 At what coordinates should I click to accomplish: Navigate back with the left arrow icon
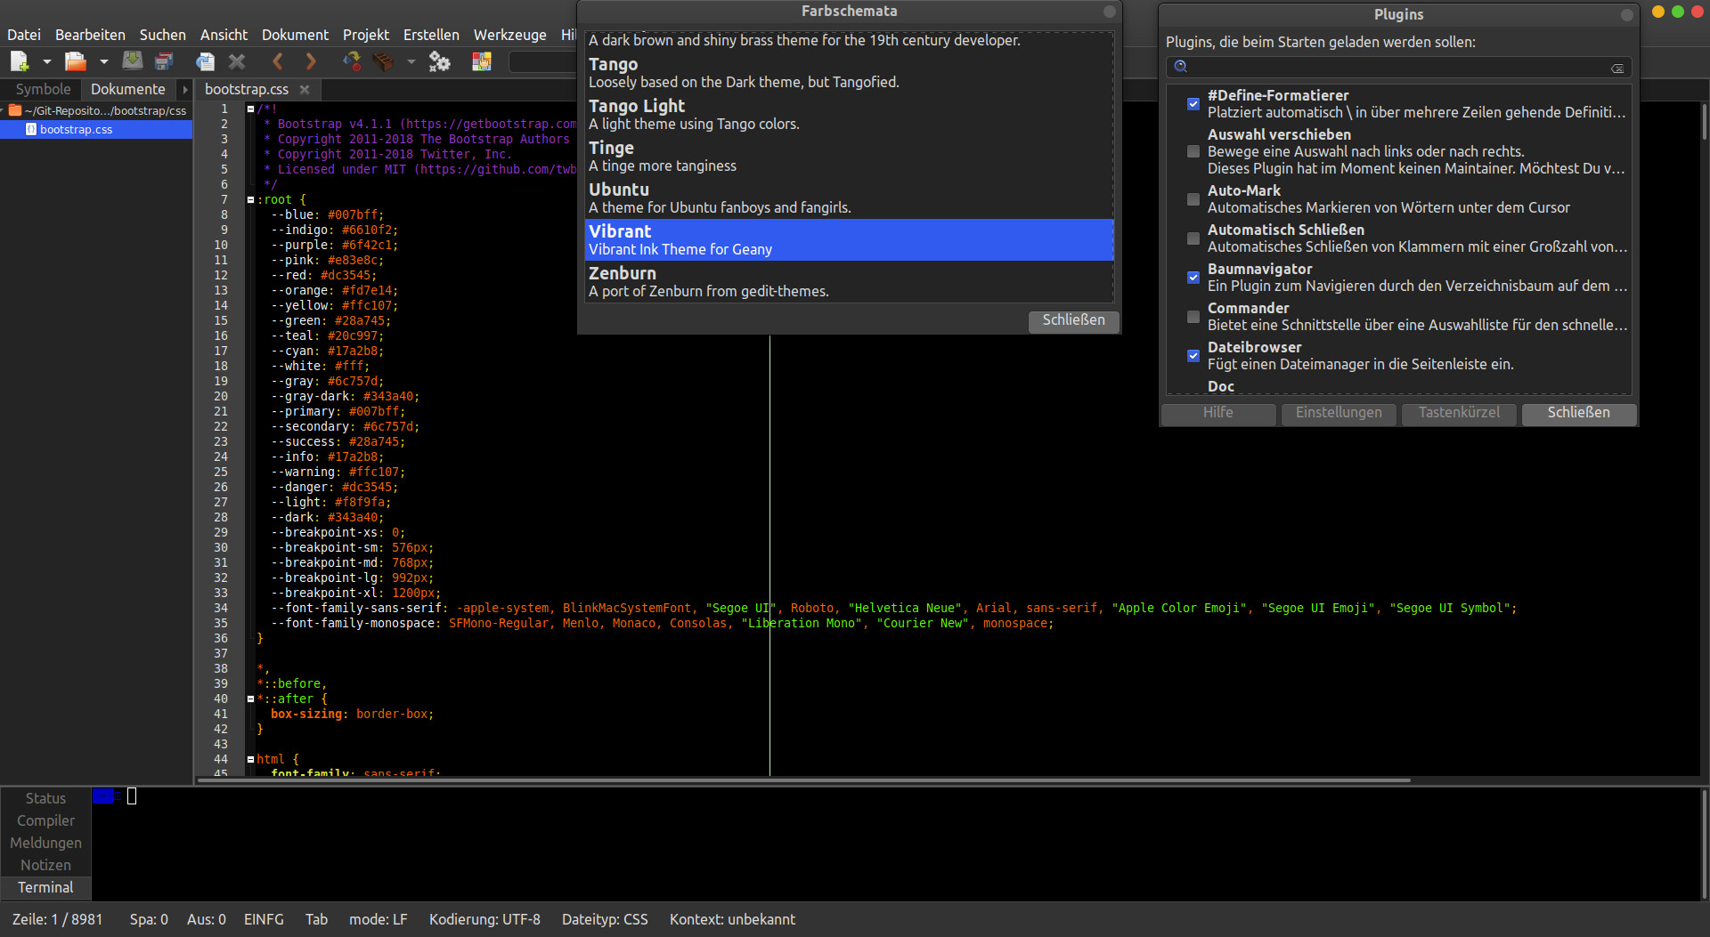278,61
